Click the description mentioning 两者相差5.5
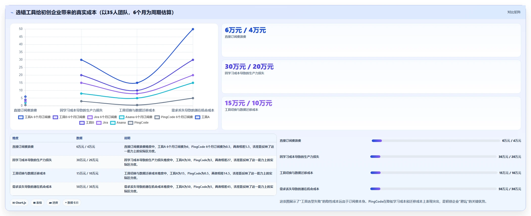 coord(199,149)
